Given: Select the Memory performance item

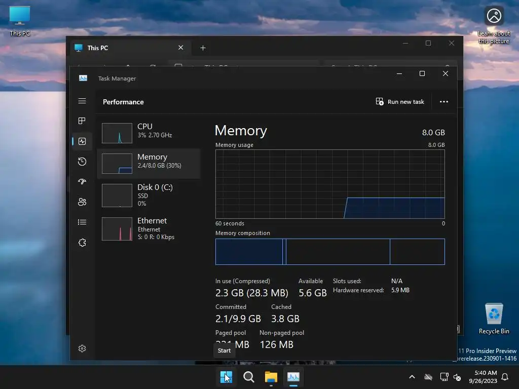Looking at the screenshot, I should pyautogui.click(x=149, y=164).
